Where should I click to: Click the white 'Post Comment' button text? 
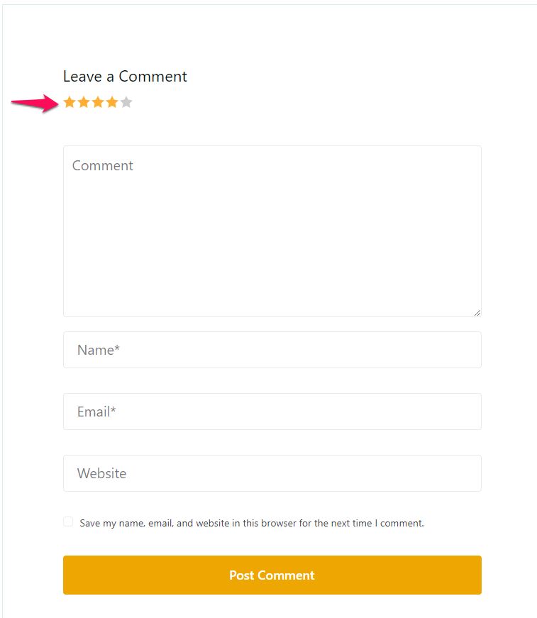point(272,575)
